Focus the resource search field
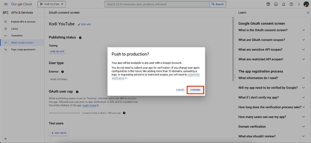This screenshot has height=143, width=311. click(157, 4)
